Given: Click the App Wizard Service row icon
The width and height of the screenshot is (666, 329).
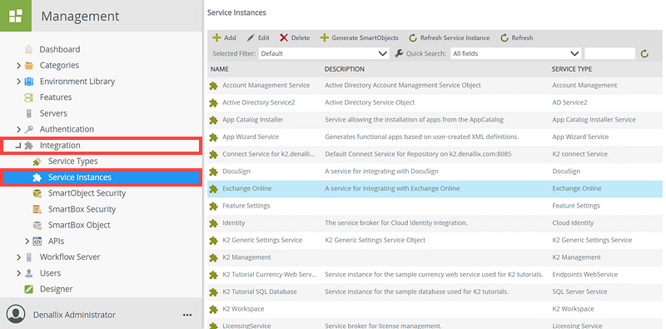Looking at the screenshot, I should 213,137.
